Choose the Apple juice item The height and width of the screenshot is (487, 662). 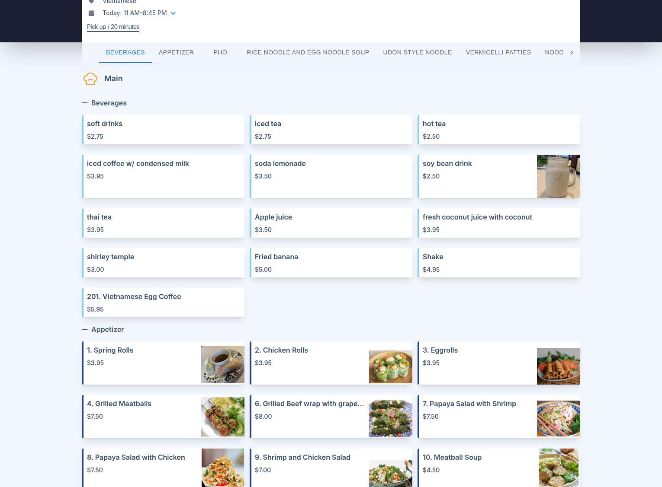coord(331,223)
